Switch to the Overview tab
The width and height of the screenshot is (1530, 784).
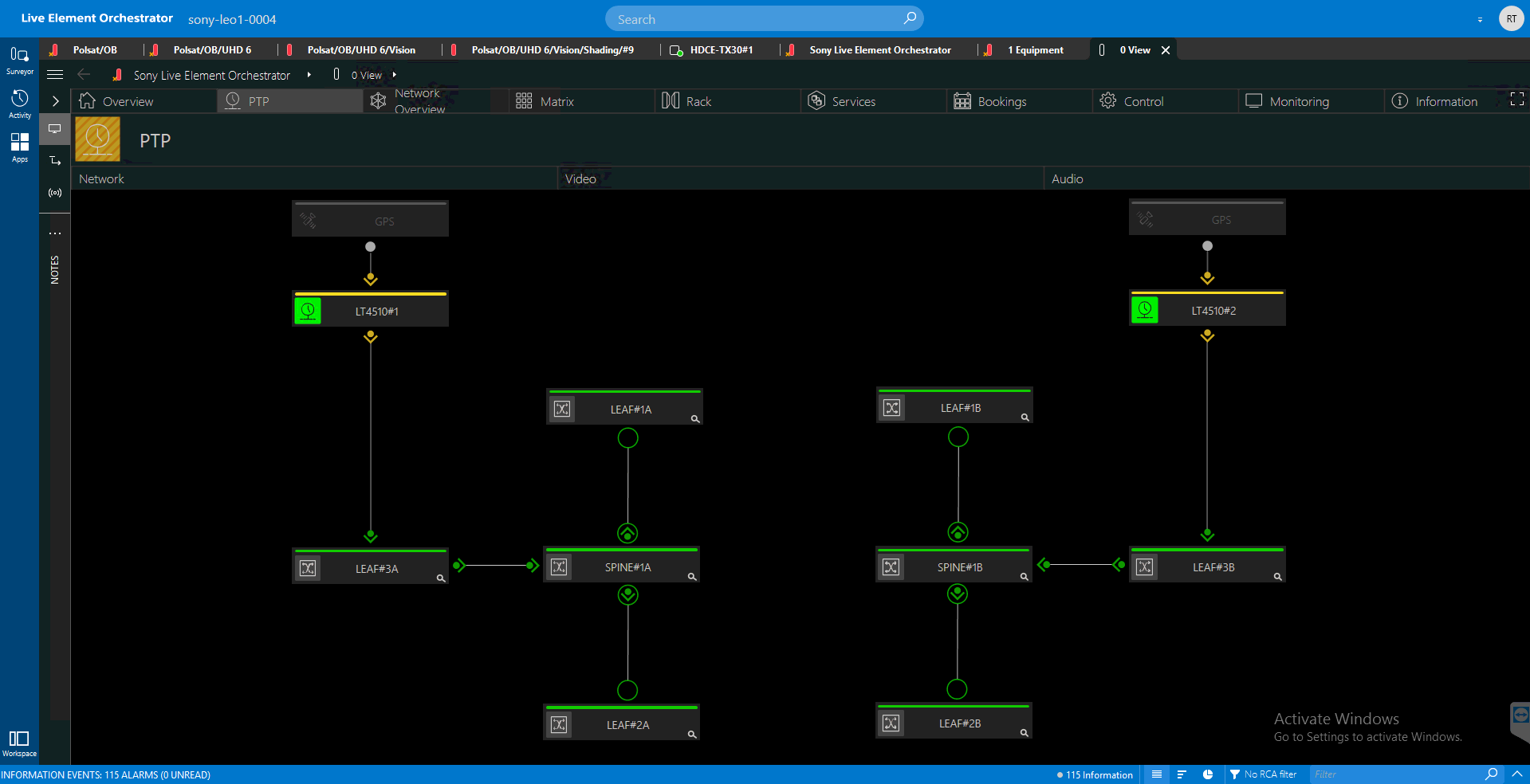(144, 101)
